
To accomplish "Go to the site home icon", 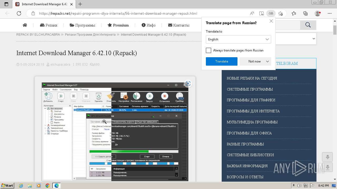I will pos(25,25).
